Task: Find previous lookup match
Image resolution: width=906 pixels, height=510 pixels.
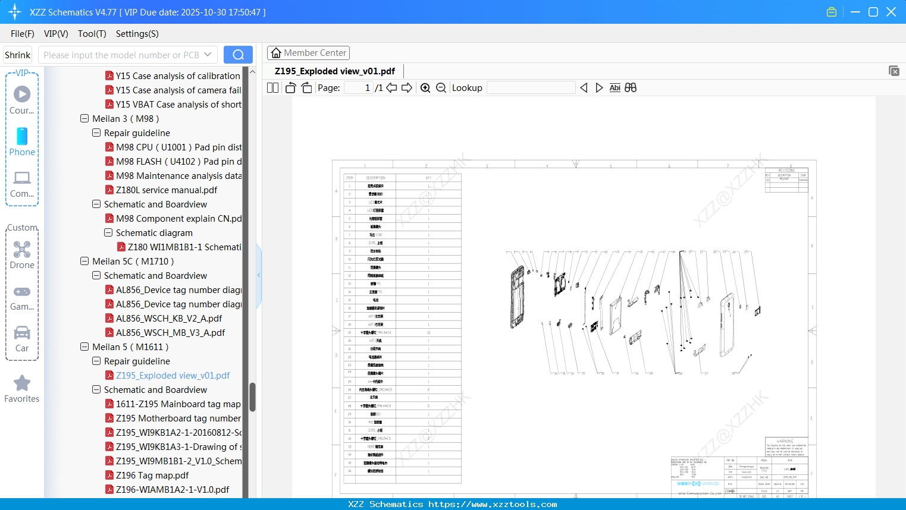Action: point(584,87)
